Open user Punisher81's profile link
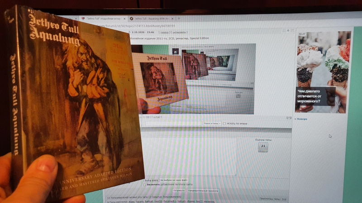 tap(169, 201)
